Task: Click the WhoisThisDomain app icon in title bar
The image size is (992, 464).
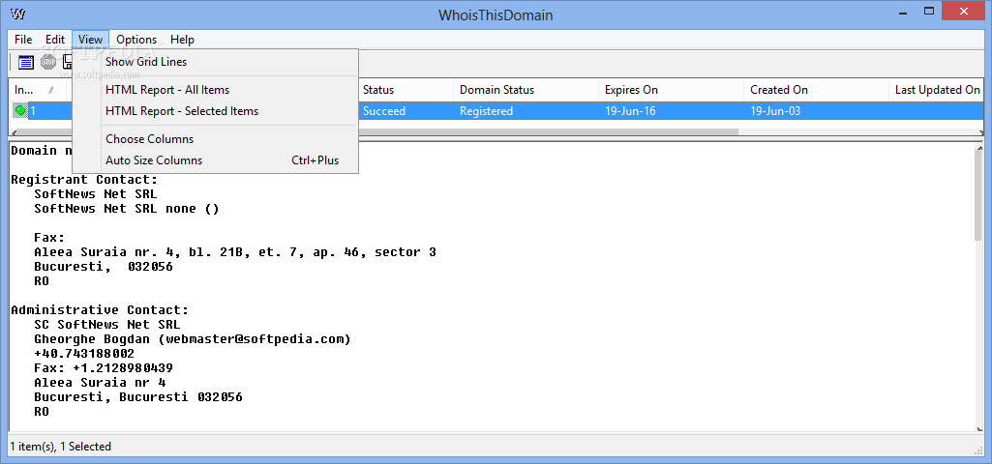Action: pos(18,14)
